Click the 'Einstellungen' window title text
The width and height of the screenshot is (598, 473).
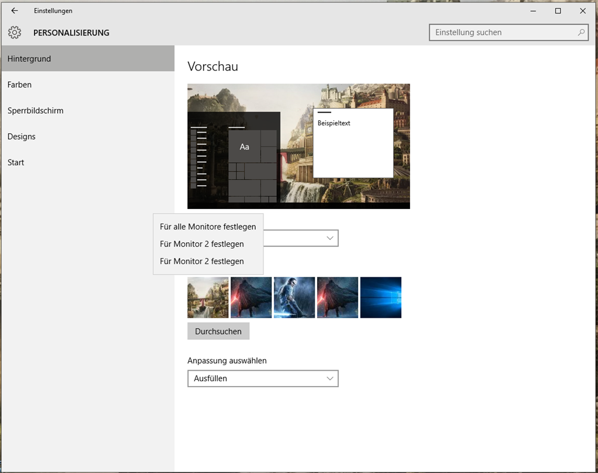53,11
